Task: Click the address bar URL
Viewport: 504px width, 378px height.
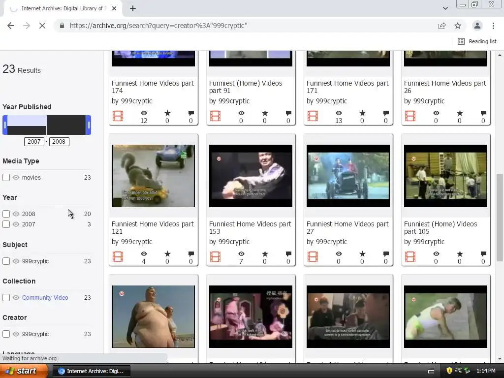Action: tap(158, 26)
